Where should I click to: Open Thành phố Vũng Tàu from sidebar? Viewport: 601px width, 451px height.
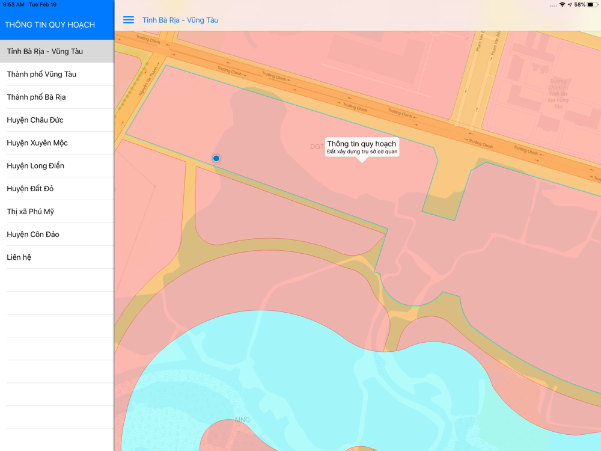41,74
